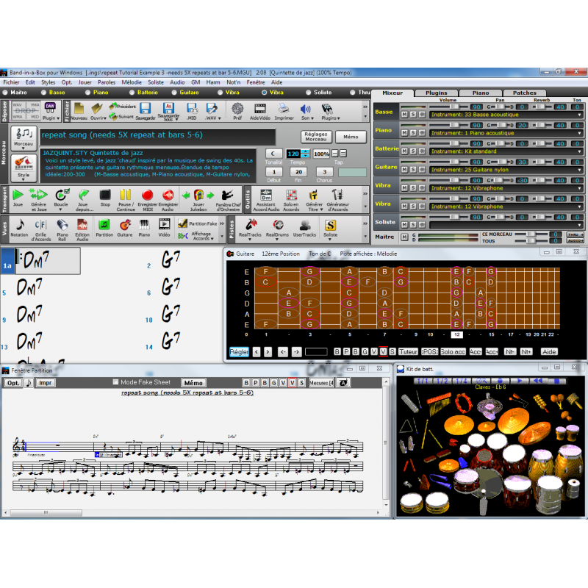Click the Sauvegarder Sous icon
The image size is (588, 588).
pos(168,108)
